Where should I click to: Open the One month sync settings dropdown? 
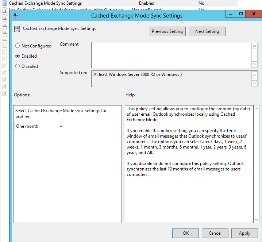click(x=39, y=126)
